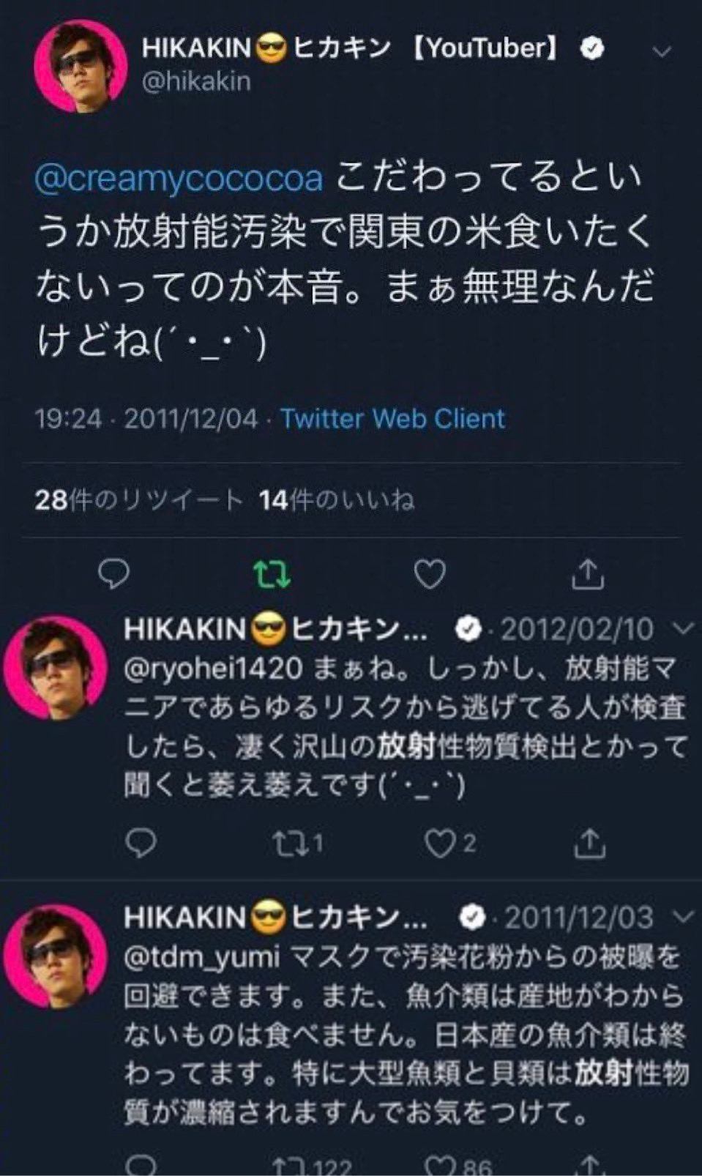Expand options for the 2011/12/03 tweet

tap(682, 916)
